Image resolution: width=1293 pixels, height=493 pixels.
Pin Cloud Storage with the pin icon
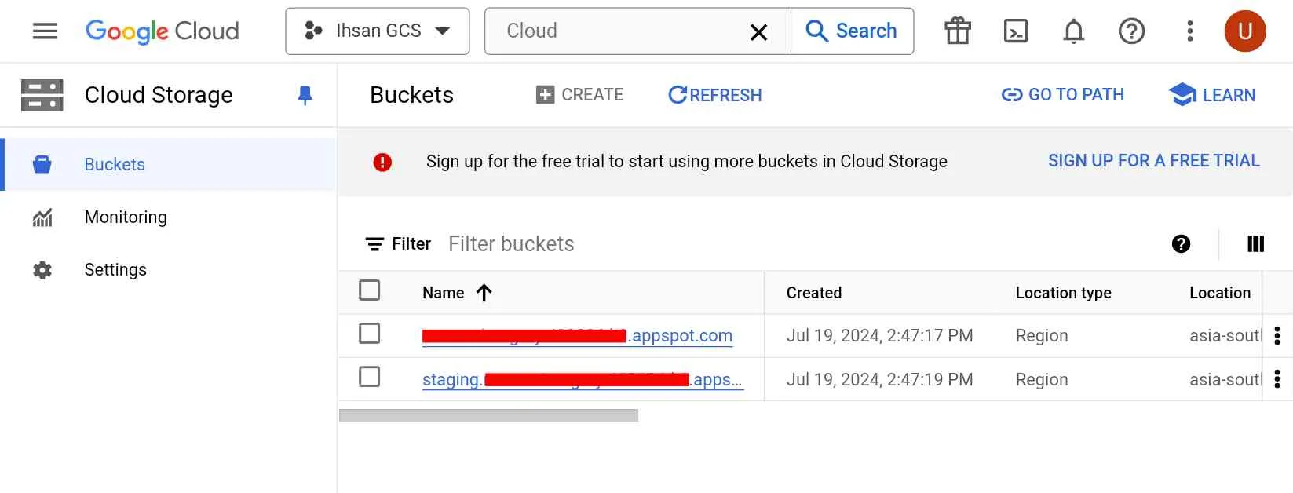tap(305, 96)
